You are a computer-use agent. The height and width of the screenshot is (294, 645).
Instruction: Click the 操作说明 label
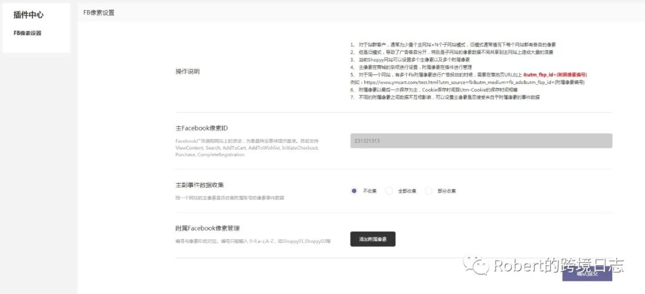pos(188,72)
